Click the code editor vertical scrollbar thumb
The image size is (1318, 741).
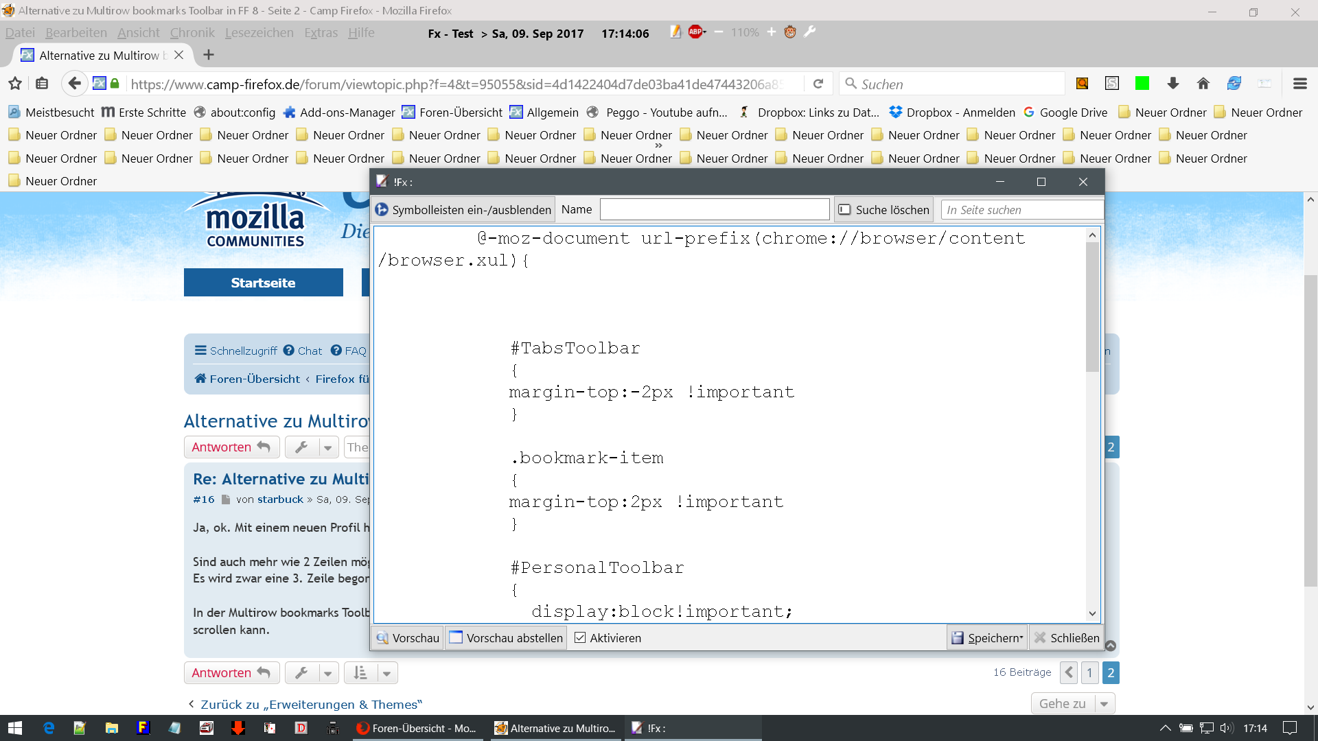click(1092, 306)
